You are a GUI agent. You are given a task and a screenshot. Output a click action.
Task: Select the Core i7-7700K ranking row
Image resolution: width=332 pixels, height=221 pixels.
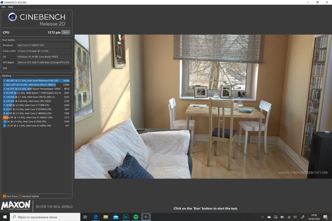[36, 105]
